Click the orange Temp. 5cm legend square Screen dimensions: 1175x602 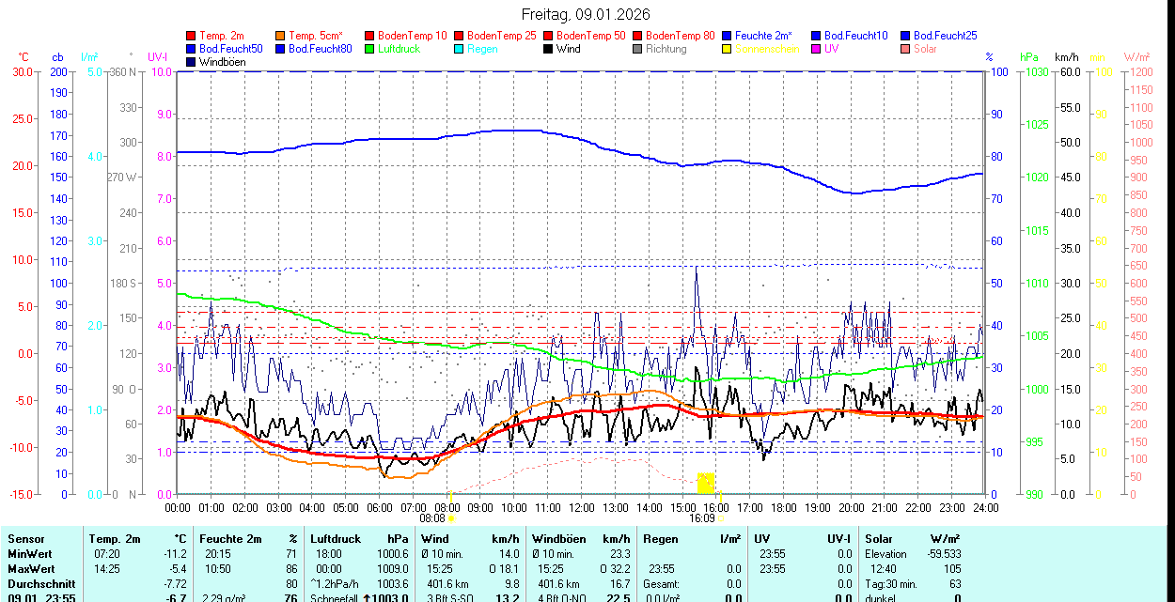[281, 36]
